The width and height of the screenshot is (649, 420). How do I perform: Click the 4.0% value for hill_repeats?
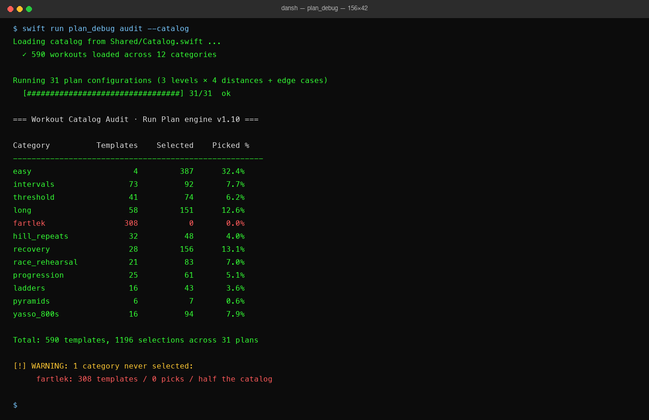coord(235,236)
